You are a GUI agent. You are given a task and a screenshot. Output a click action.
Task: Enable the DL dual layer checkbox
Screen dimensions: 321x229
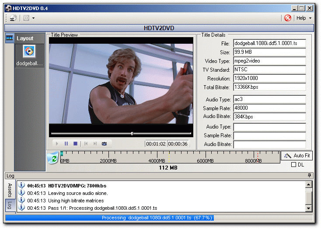click(x=293, y=164)
